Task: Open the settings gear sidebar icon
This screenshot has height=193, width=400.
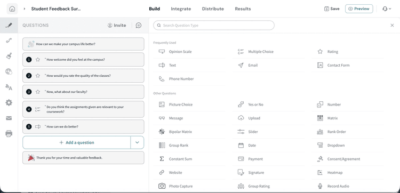Action: 9,103
